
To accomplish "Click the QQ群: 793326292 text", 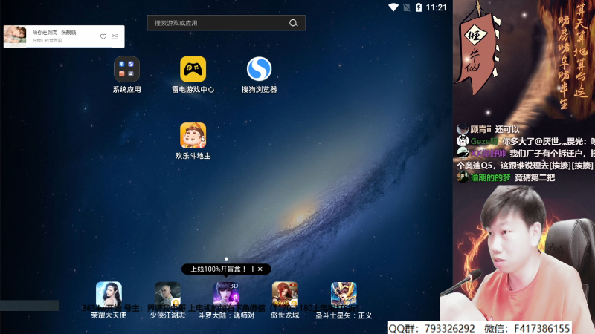I will coord(432,328).
